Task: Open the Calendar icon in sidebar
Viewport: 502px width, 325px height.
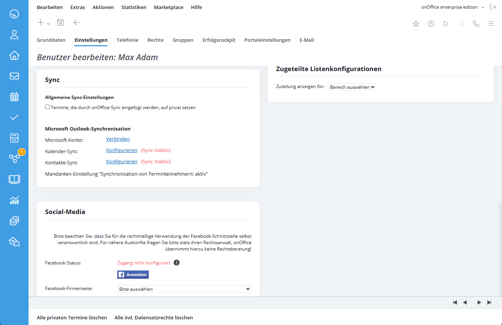Action: click(14, 97)
